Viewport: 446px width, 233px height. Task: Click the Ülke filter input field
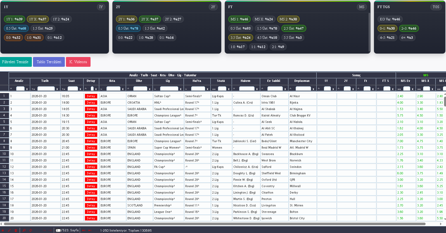coord(140,89)
